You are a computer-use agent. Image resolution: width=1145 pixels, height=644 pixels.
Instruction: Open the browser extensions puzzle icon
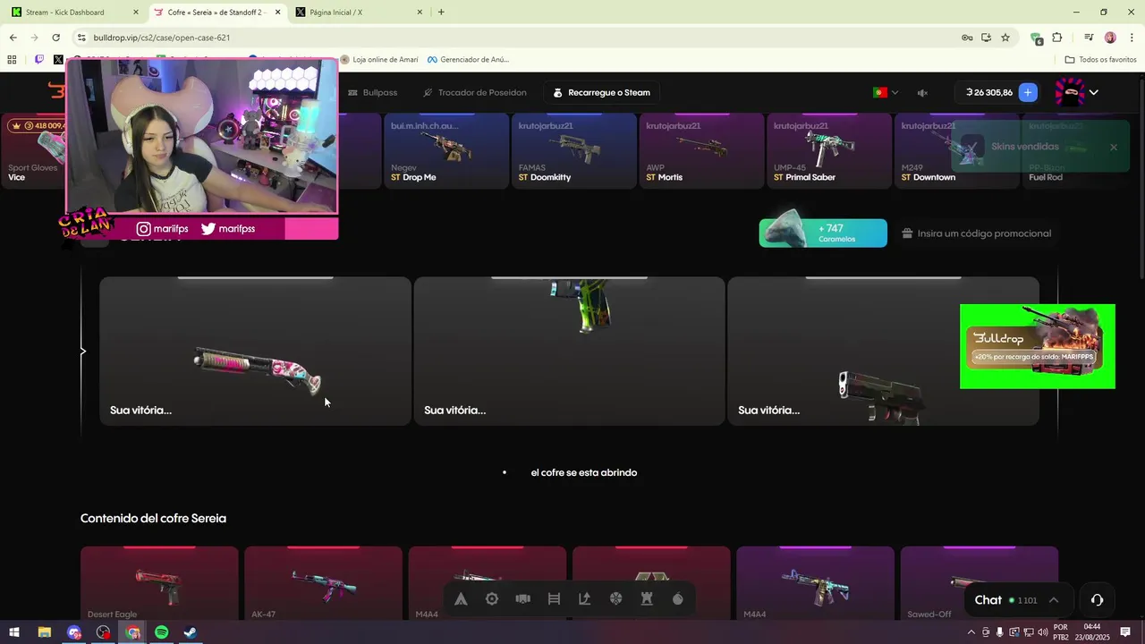pos(1057,38)
